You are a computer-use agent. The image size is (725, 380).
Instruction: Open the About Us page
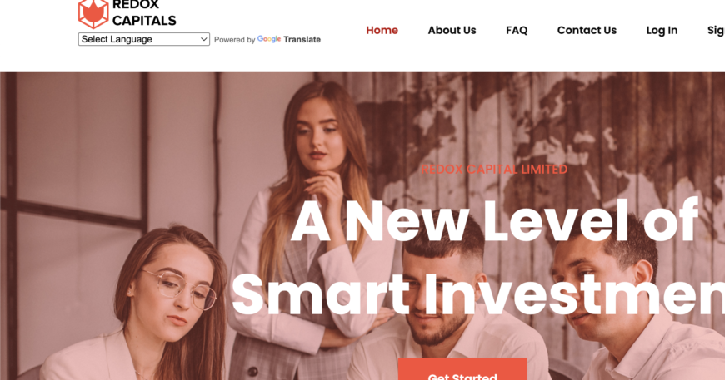452,31
